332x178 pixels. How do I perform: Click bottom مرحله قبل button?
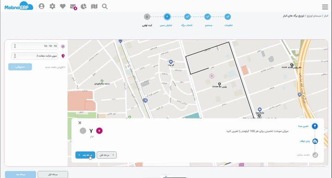tap(53, 174)
